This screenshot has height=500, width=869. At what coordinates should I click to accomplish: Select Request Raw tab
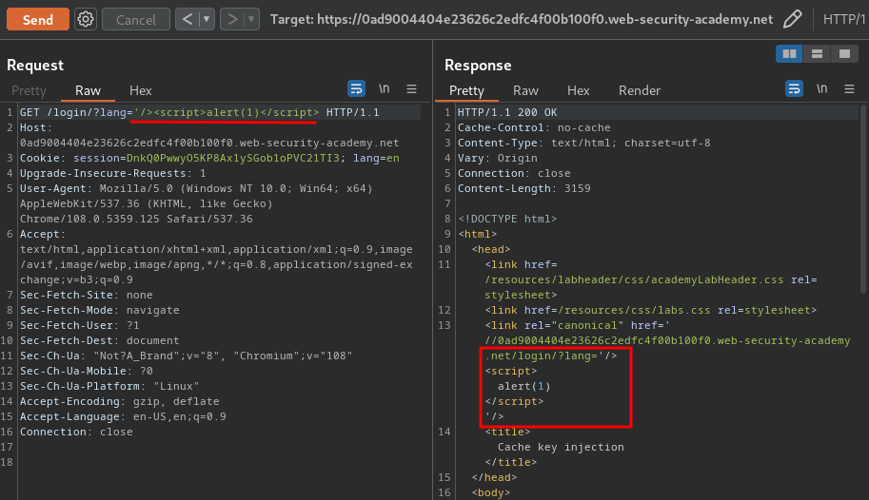click(x=88, y=90)
